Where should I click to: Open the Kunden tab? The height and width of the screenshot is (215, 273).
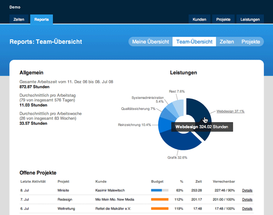[199, 19]
